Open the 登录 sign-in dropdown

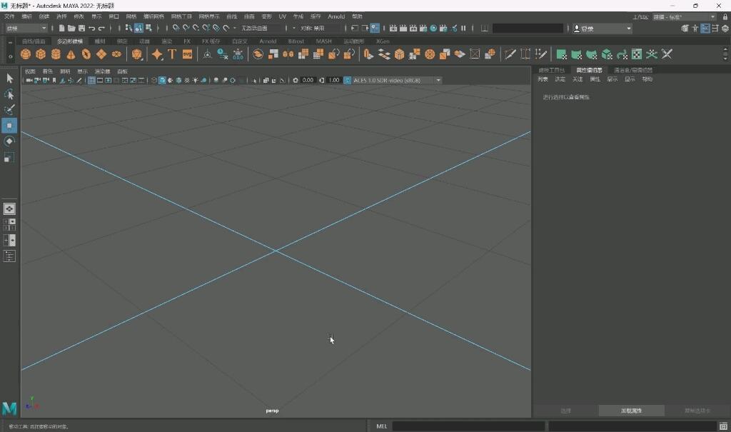click(603, 29)
